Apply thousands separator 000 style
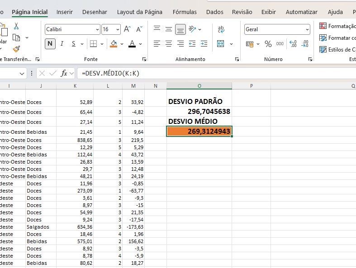Screen dimensions: 356x268 click(x=280, y=43)
